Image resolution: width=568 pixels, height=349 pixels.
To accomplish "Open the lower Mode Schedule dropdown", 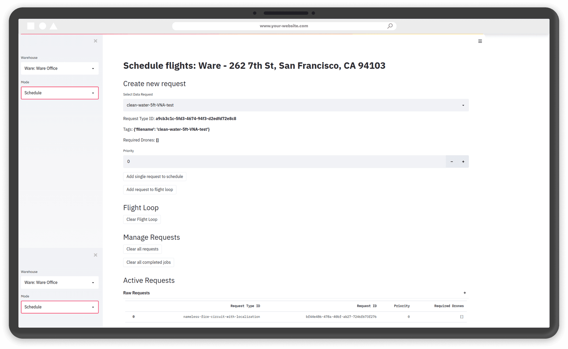I will 59,307.
